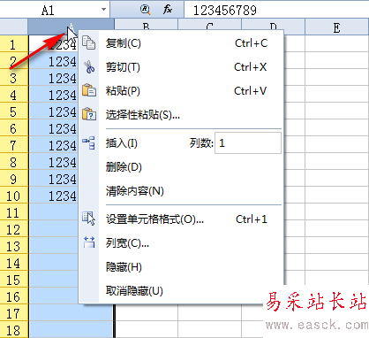This screenshot has height=338, width=369.
Task: Select row 7 header
Action: [x=14, y=145]
